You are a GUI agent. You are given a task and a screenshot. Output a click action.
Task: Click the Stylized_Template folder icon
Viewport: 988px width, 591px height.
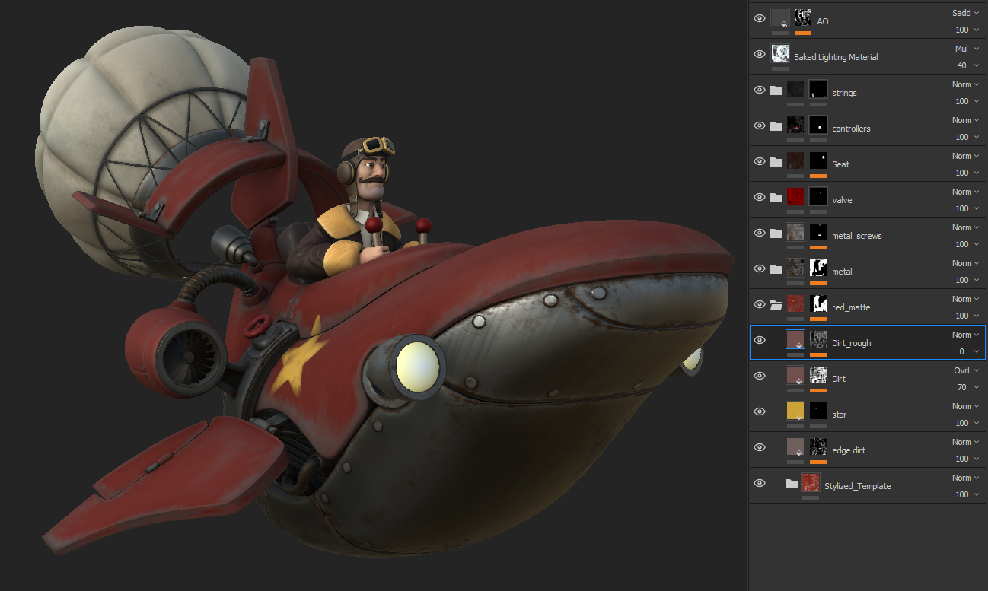pyautogui.click(x=791, y=484)
